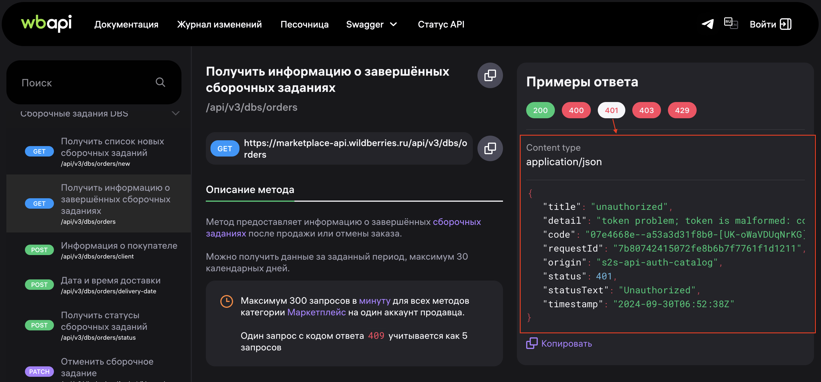Screen dimensions: 821x382
Task: Click the wbapi logo
Action: 46,23
